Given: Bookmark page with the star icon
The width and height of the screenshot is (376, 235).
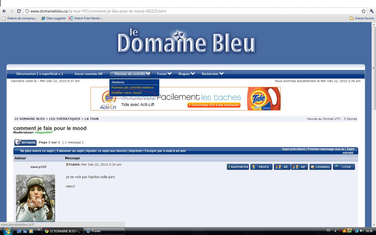Looking at the screenshot, I should point(363,11).
